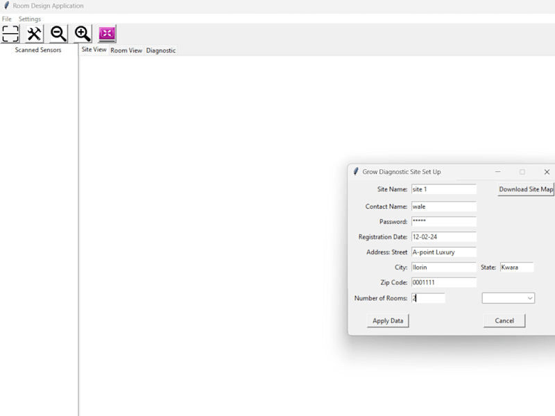Expand the empty combo box beside Number of Rooms
Screen dimensions: 555x416
(x=509, y=298)
